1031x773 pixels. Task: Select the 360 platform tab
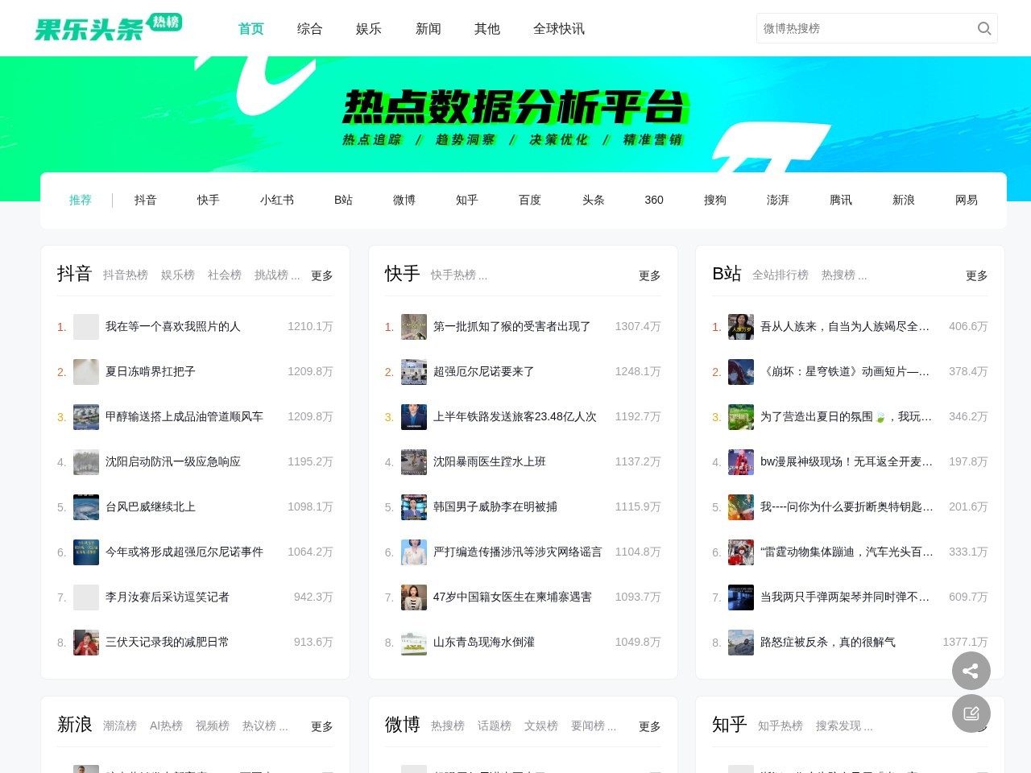(x=654, y=200)
